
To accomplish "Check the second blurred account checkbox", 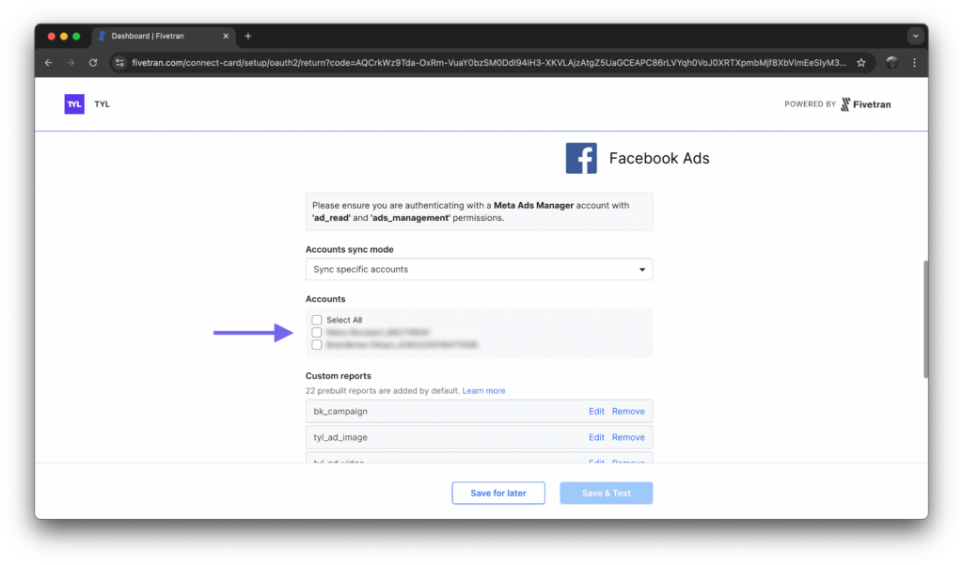I will (316, 345).
